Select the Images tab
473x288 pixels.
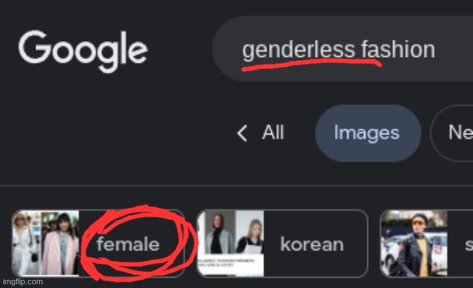tap(368, 133)
